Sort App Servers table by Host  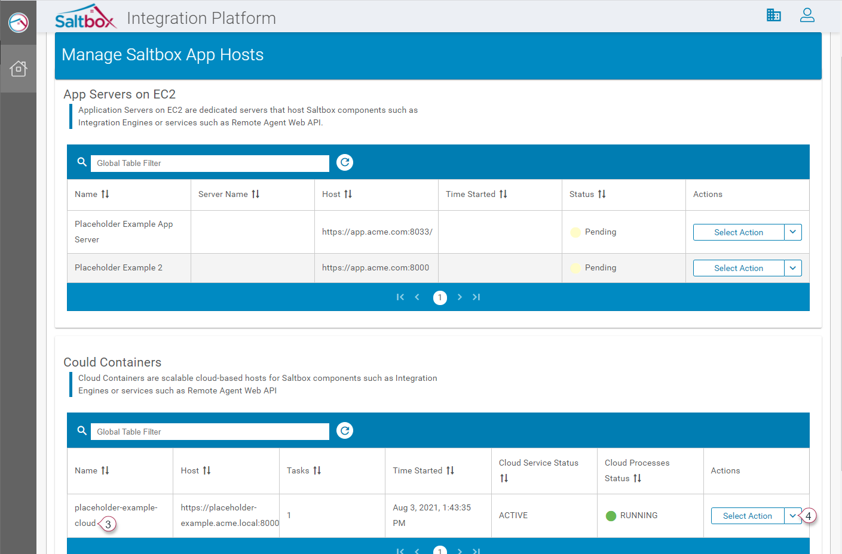tap(348, 194)
